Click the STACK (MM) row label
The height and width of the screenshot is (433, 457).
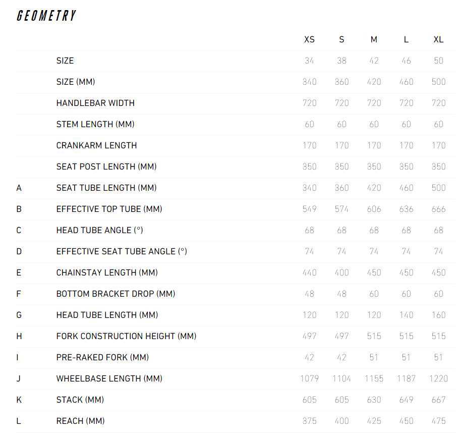pyautogui.click(x=80, y=400)
